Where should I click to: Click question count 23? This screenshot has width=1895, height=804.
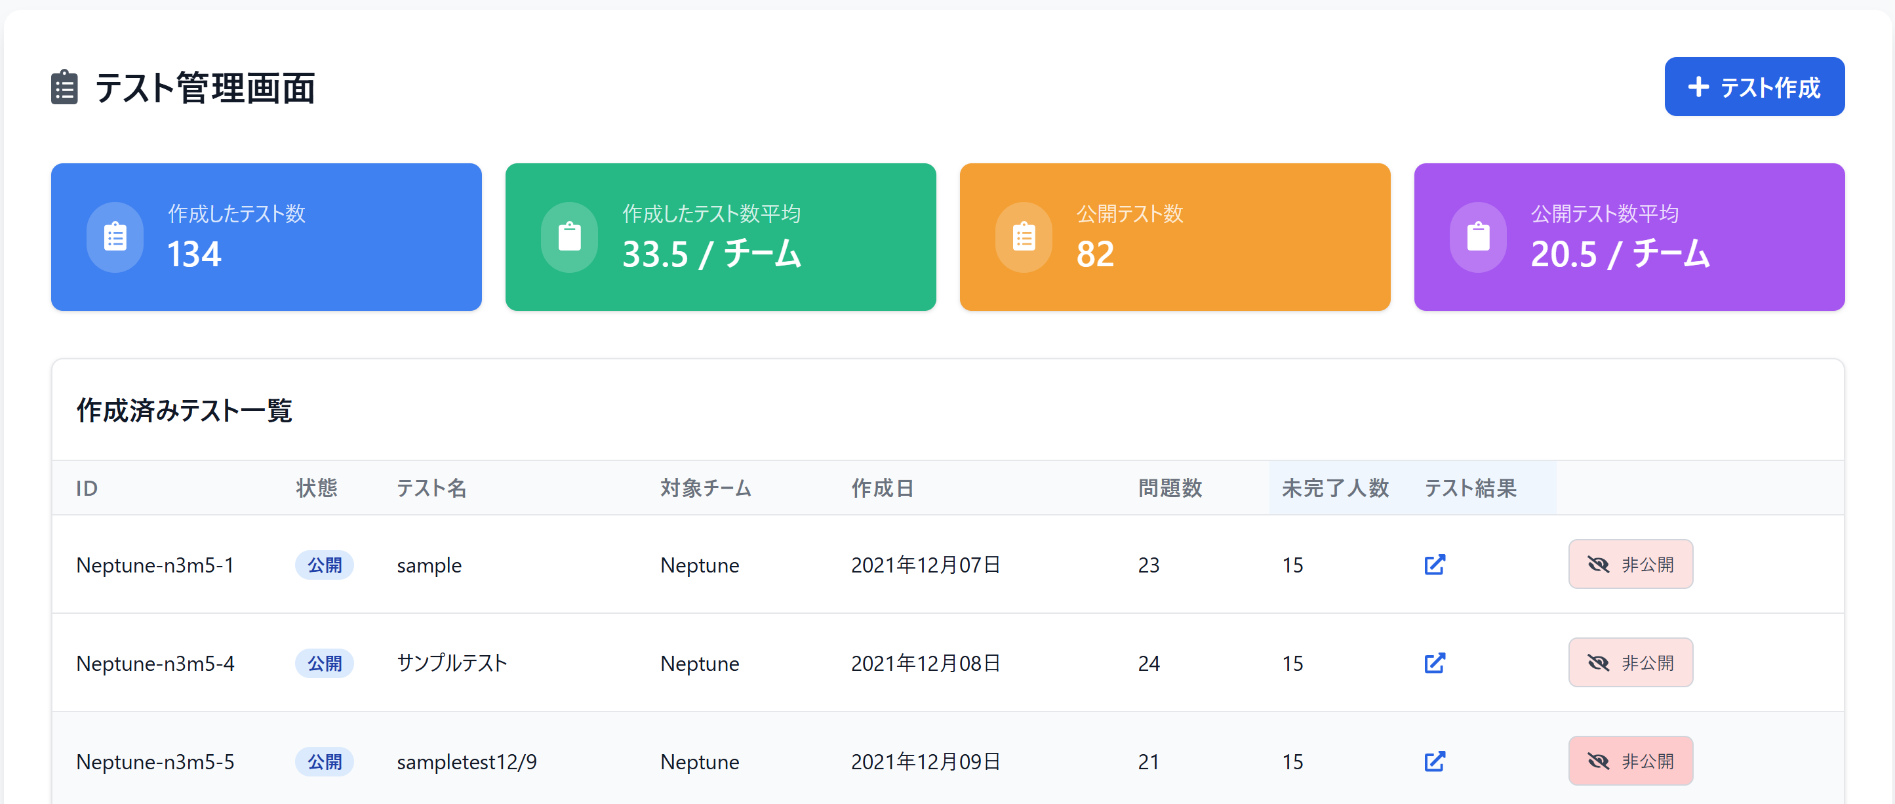pos(1148,565)
